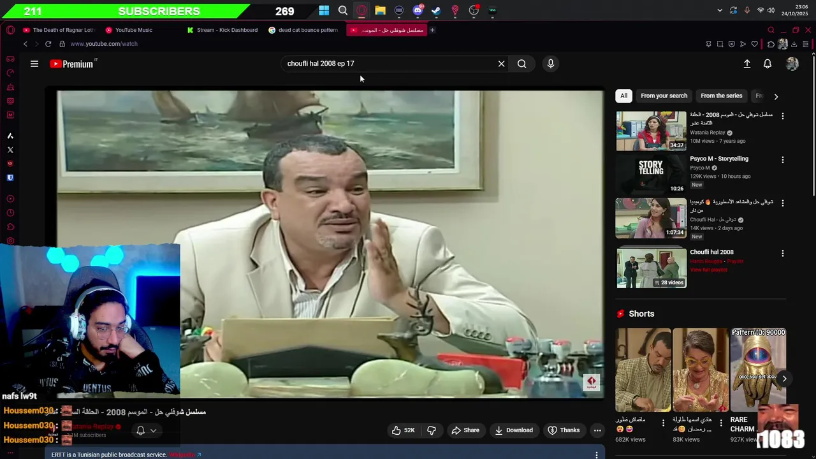Open the Choufli hal 2008 playlist thumbnail
The image size is (816, 459).
(651, 268)
